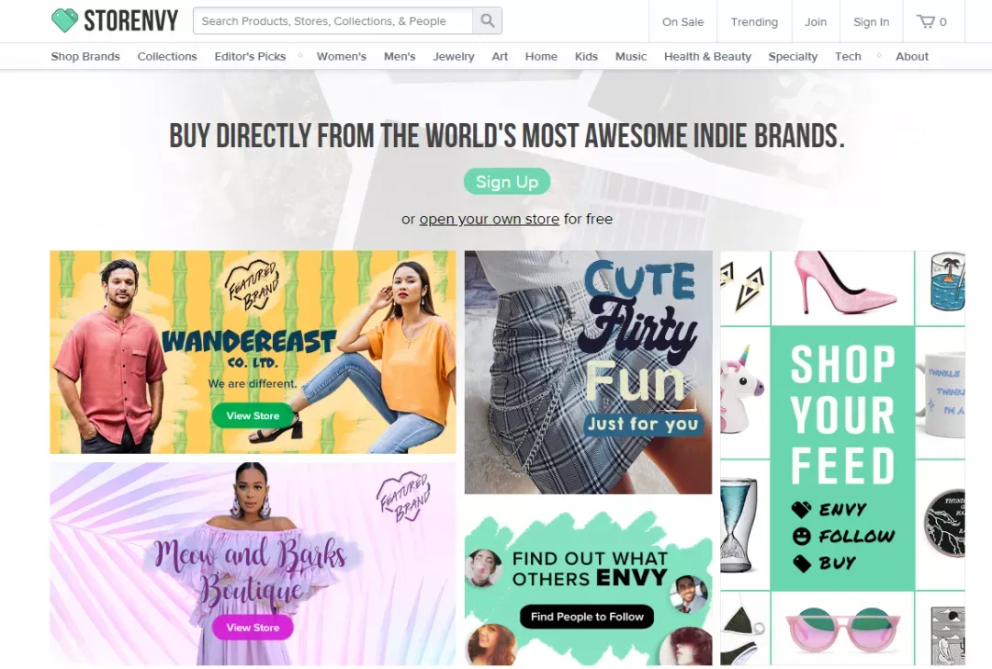View the Wandereast store
This screenshot has width=992, height=669.
tap(253, 416)
